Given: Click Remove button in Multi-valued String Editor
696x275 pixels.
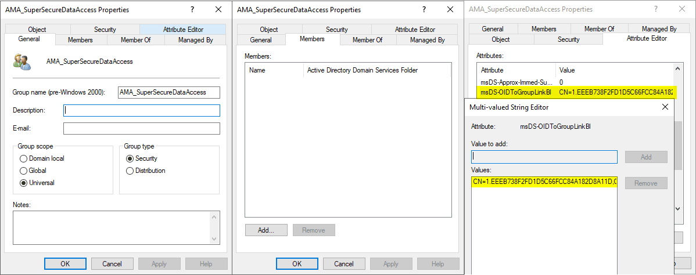Looking at the screenshot, I should click(646, 183).
